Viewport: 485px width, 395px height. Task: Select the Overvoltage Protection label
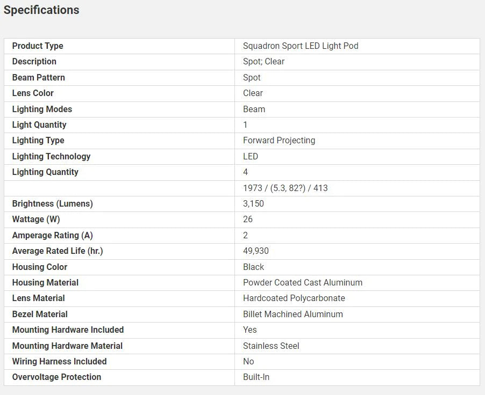[56, 377]
